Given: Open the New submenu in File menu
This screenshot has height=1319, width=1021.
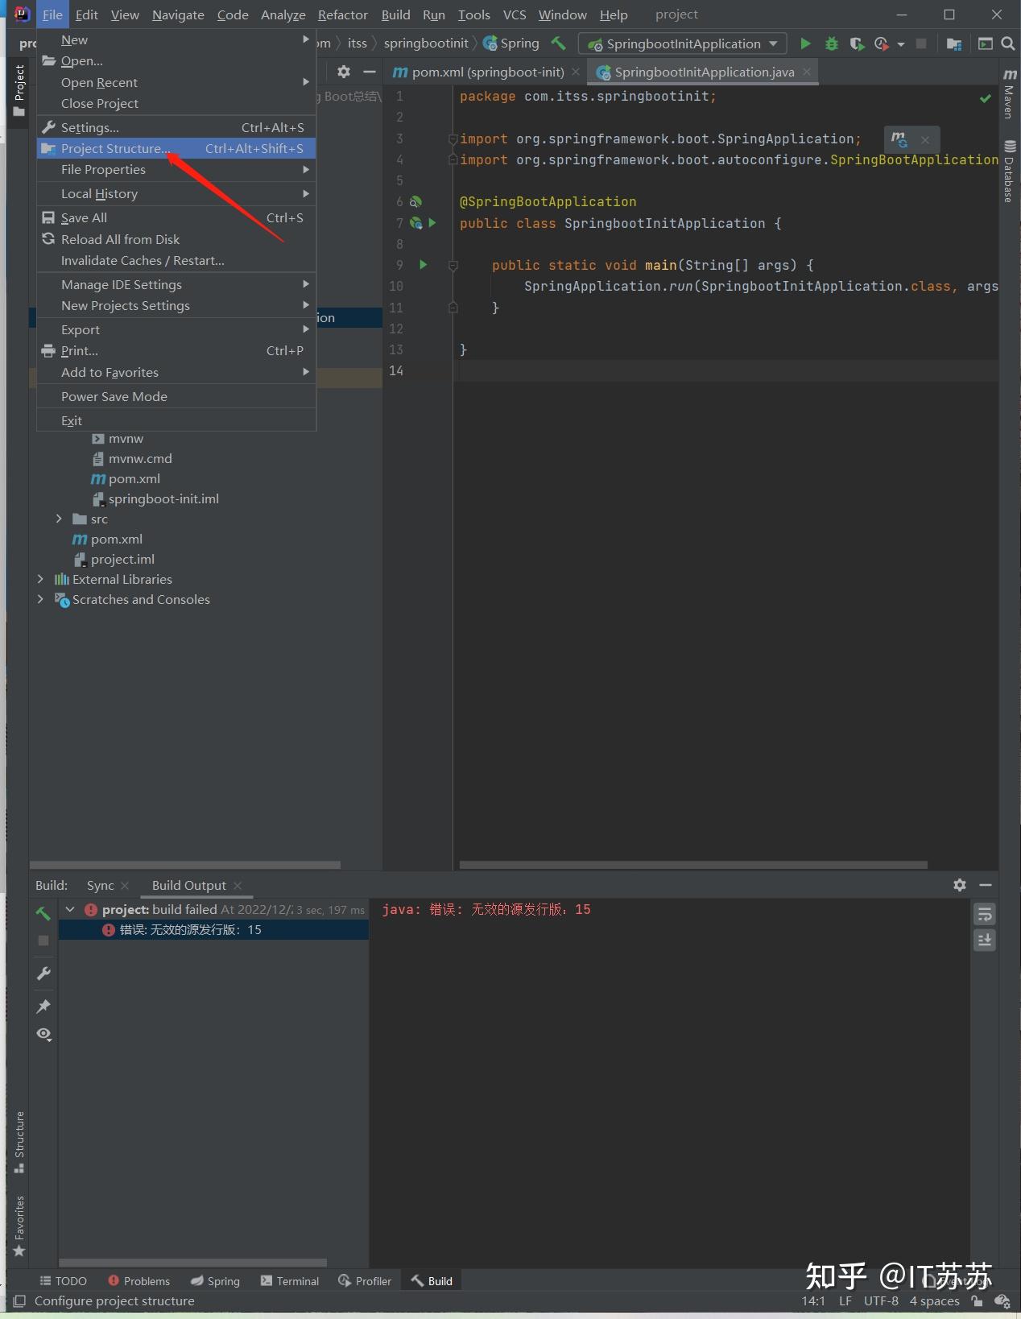Looking at the screenshot, I should click(x=176, y=40).
